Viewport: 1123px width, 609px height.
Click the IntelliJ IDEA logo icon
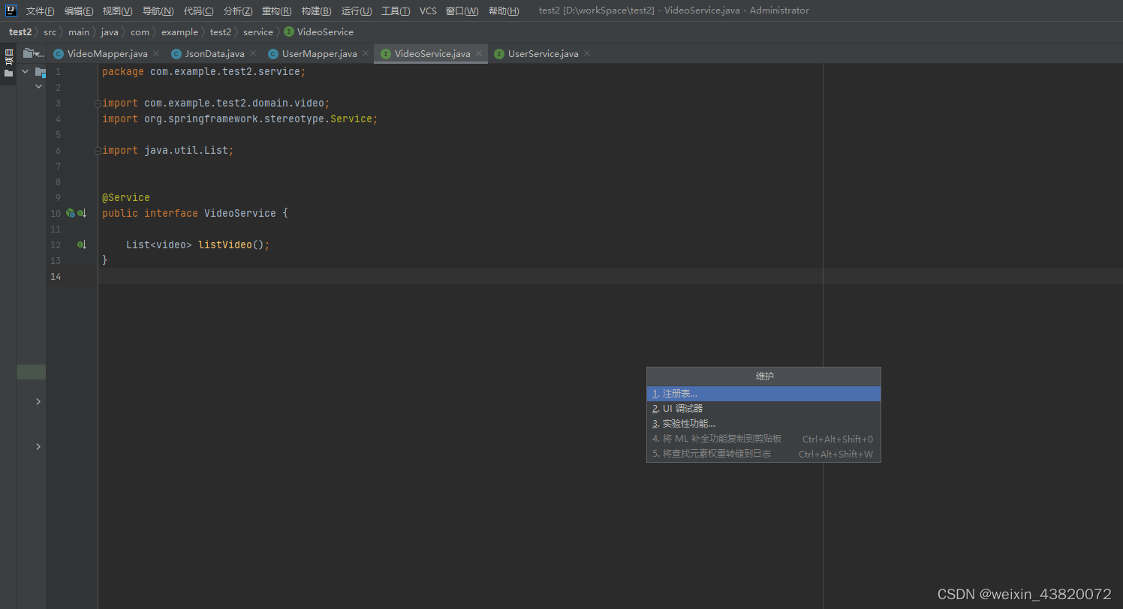(11, 10)
